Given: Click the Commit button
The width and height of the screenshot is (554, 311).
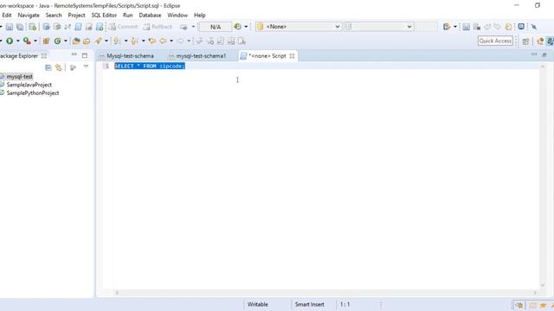Looking at the screenshot, I should [123, 27].
